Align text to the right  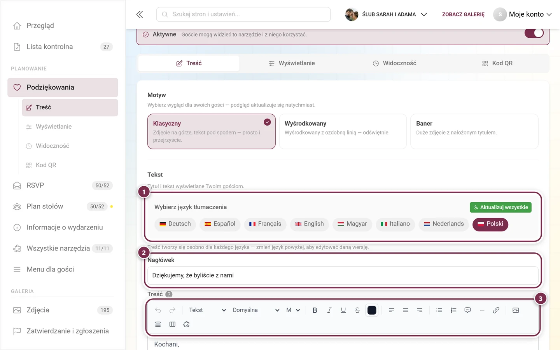(420, 310)
